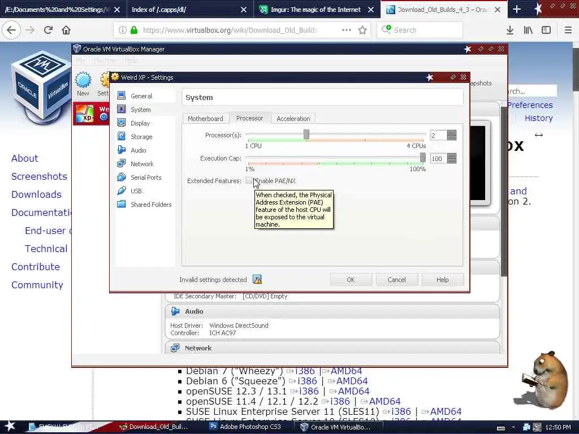579x434 pixels.
Task: Show site information icon in address bar
Action: coord(122,30)
